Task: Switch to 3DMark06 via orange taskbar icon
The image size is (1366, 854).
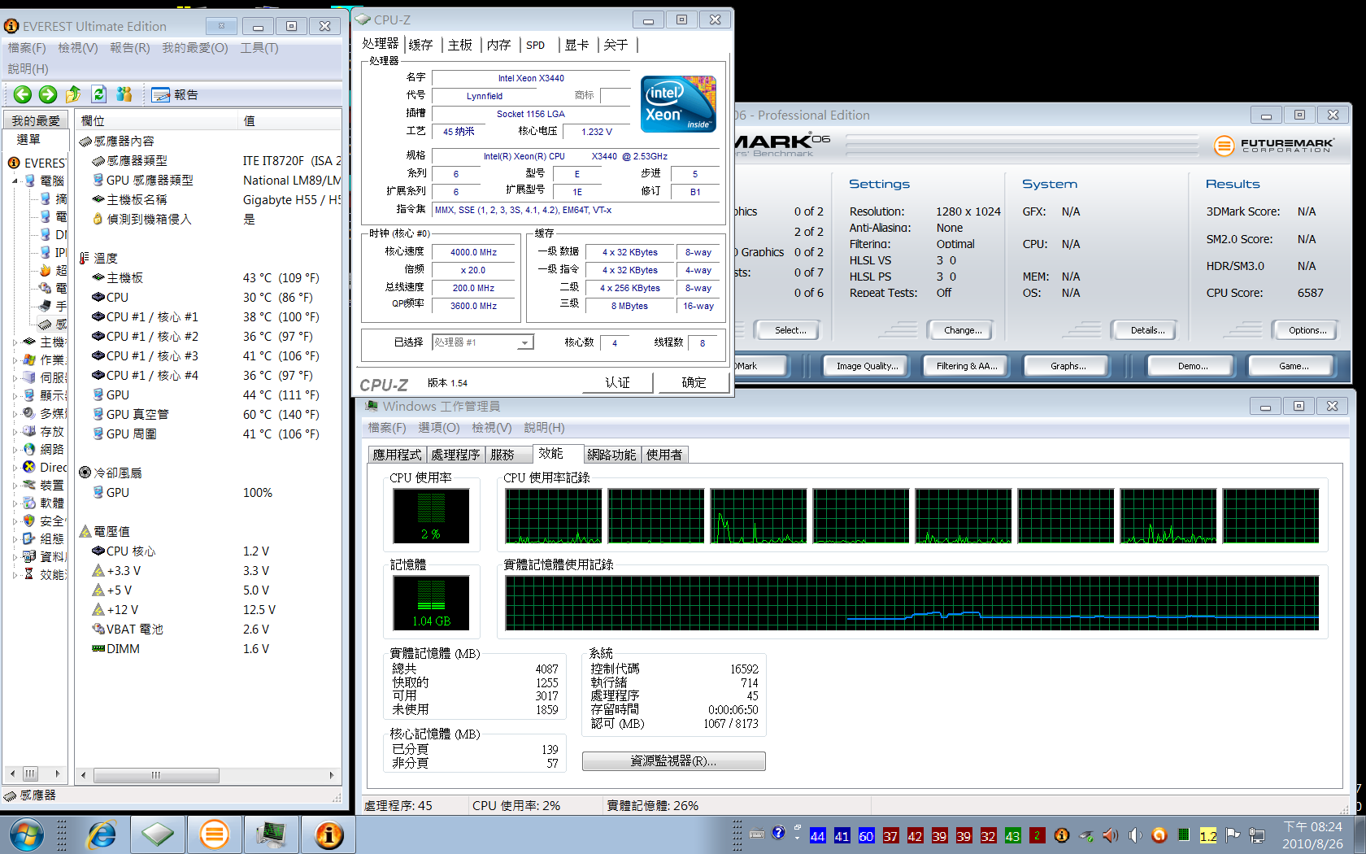Action: pyautogui.click(x=215, y=834)
